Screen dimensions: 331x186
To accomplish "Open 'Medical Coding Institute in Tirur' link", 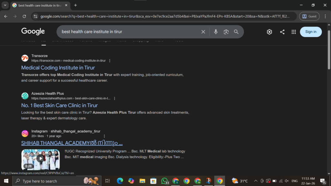I will click(58, 68).
